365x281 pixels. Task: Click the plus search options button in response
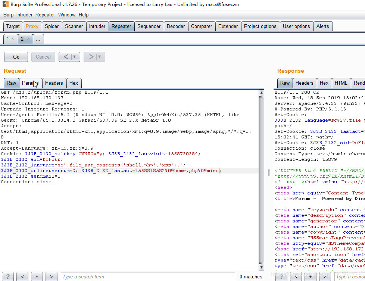coord(310,277)
